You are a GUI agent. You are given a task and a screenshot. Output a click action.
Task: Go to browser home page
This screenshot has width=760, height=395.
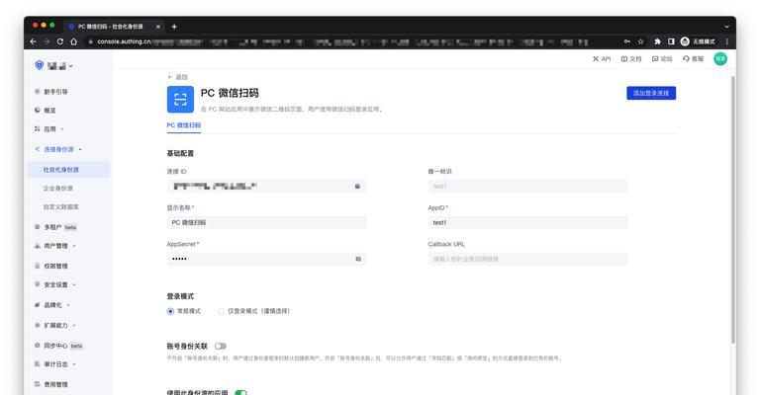73,41
